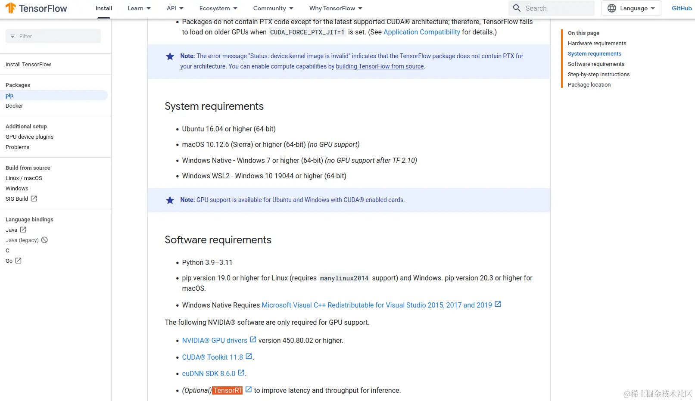The width and height of the screenshot is (695, 401).
Task: Click the external link icon beside TensorRT
Action: (x=249, y=389)
